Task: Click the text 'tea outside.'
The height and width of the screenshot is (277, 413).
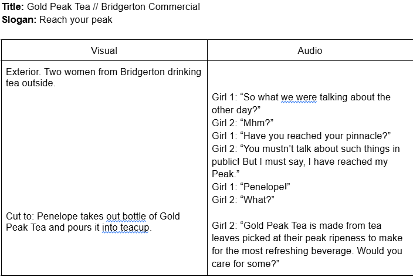Action: click(31, 83)
